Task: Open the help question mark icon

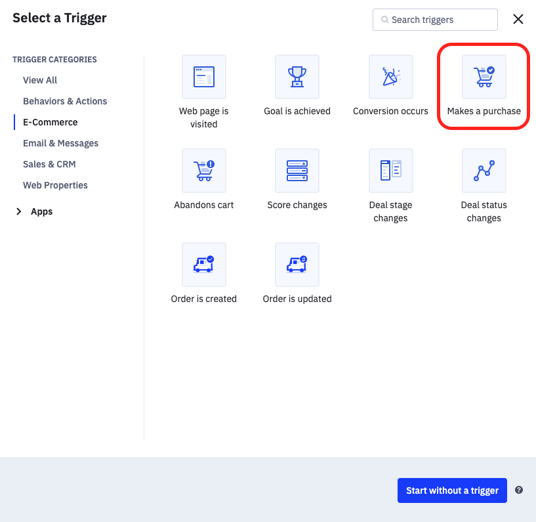Action: [x=519, y=490]
